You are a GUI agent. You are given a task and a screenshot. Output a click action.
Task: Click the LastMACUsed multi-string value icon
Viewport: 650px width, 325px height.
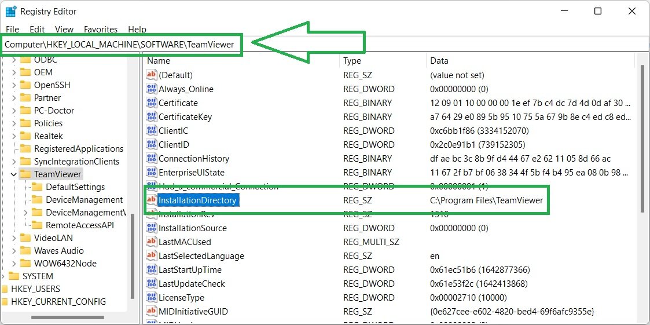[151, 242]
